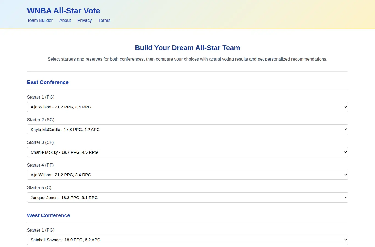Click the West Conference heading
Screen dimensions: 375x247
pyautogui.click(x=49, y=215)
